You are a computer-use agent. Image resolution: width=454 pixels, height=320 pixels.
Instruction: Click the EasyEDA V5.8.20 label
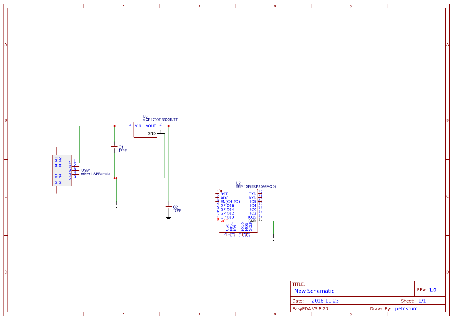coord(310,308)
